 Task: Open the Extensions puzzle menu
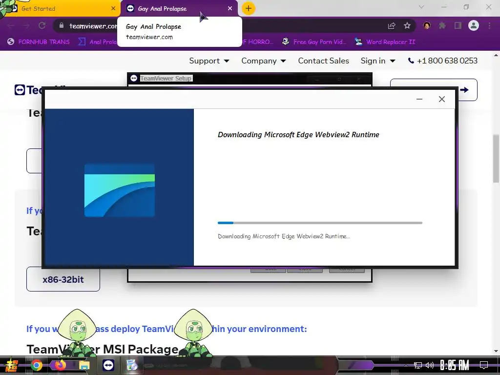pyautogui.click(x=442, y=25)
